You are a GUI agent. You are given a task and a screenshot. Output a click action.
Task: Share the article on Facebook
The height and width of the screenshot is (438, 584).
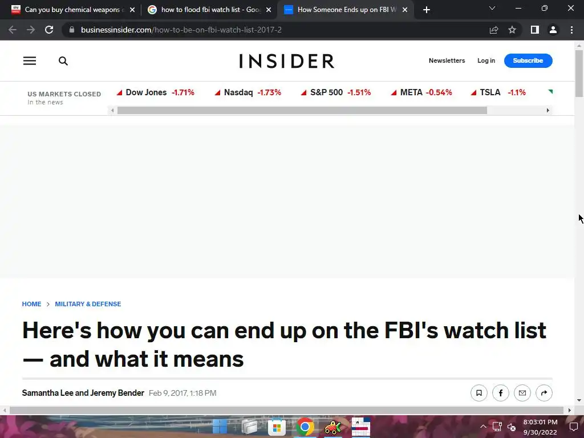click(501, 393)
